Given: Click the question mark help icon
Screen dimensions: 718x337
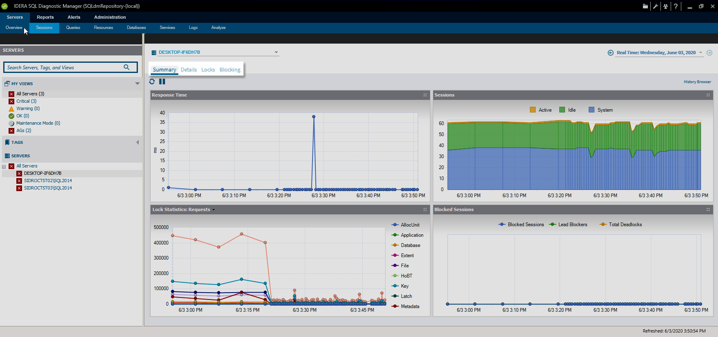Looking at the screenshot, I should (x=676, y=6).
